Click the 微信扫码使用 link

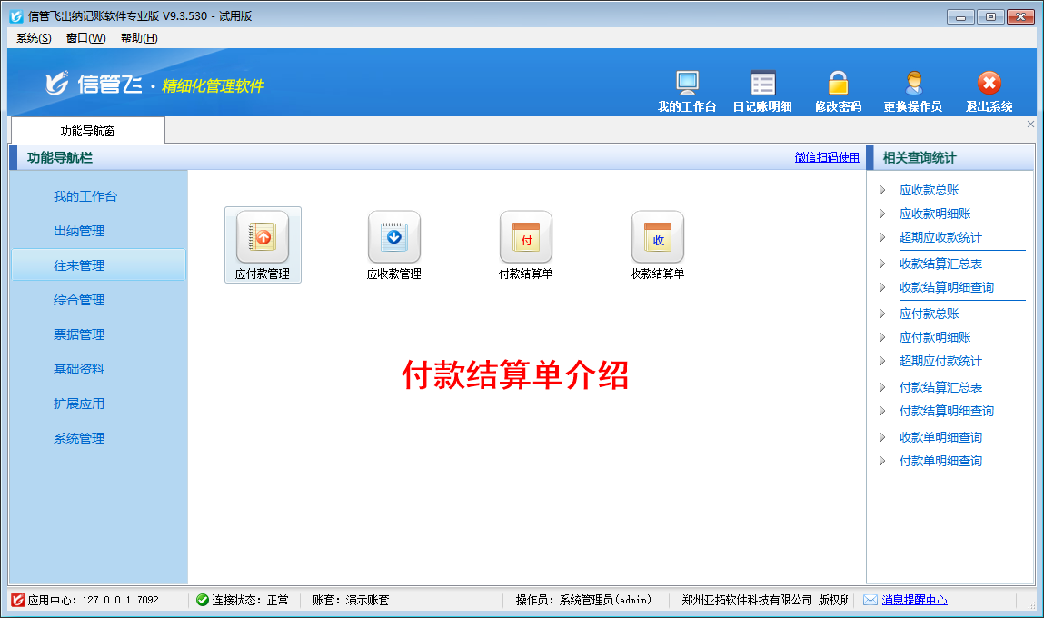tap(827, 157)
